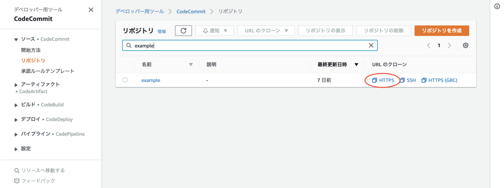Expand the デプロイ CodeDeploy section

(16, 120)
